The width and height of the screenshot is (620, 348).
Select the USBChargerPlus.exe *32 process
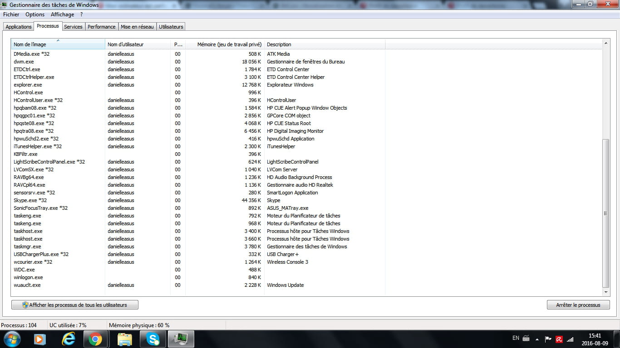(198, 254)
